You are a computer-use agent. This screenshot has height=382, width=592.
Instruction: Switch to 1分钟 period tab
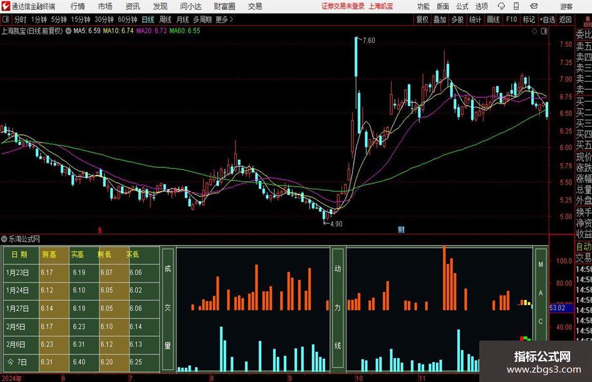[x=38, y=19]
